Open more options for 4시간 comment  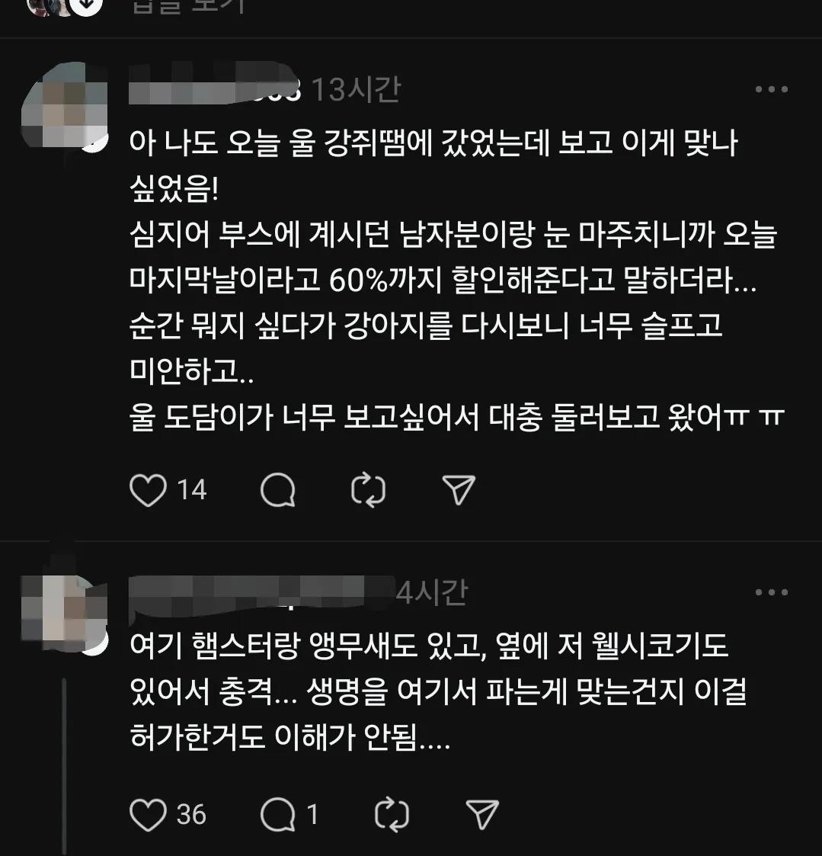pyautogui.click(x=771, y=592)
